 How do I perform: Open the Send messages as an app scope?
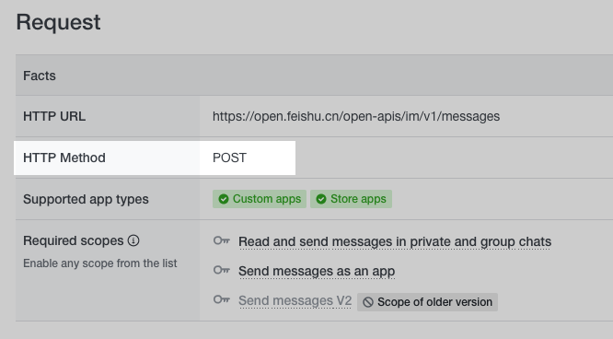click(317, 271)
